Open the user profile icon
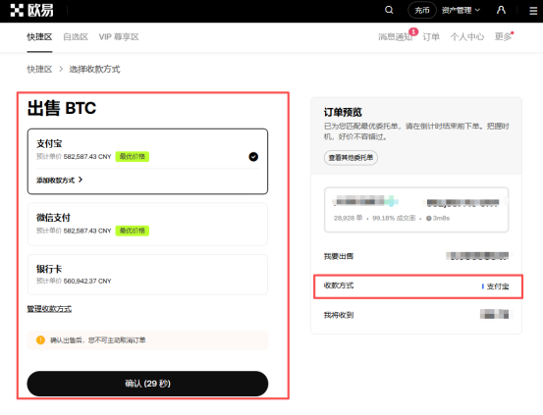 [x=501, y=10]
